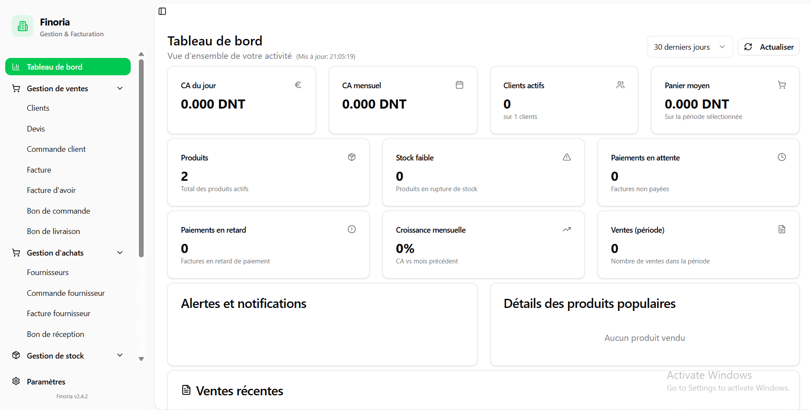Click 'Total des produits actifs' text
The image size is (810, 410).
coord(215,189)
